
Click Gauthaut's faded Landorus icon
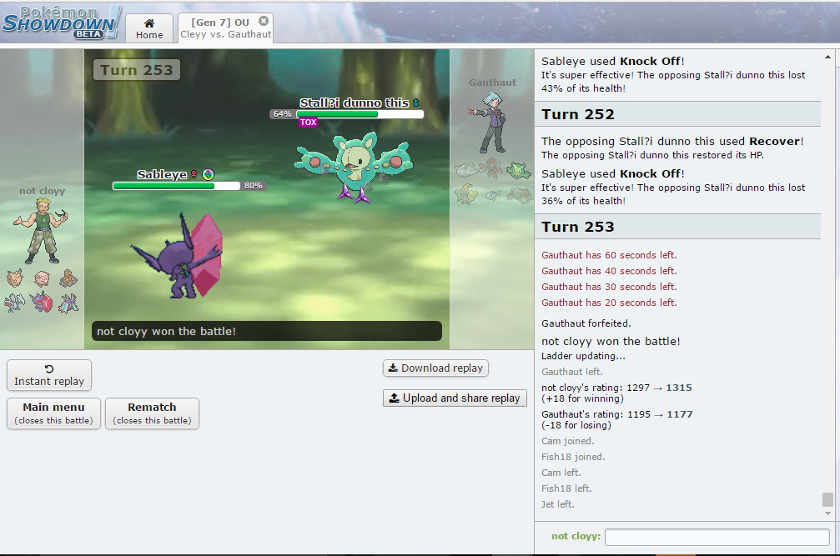click(x=519, y=195)
